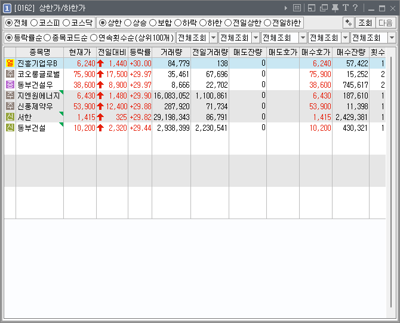Click the 조회 search button

pos(365,23)
